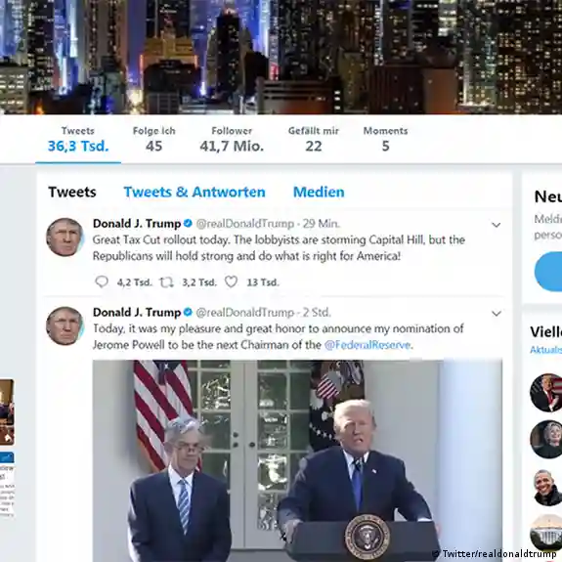Viewport: 562px width, 562px height.
Task: Expand options chevron on Jerome Powell tweet
Action: pos(497,314)
